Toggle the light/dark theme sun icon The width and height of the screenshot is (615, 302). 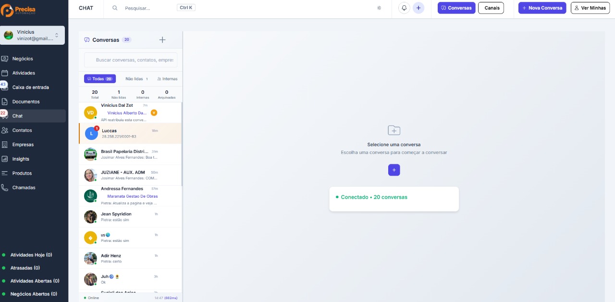tap(379, 8)
